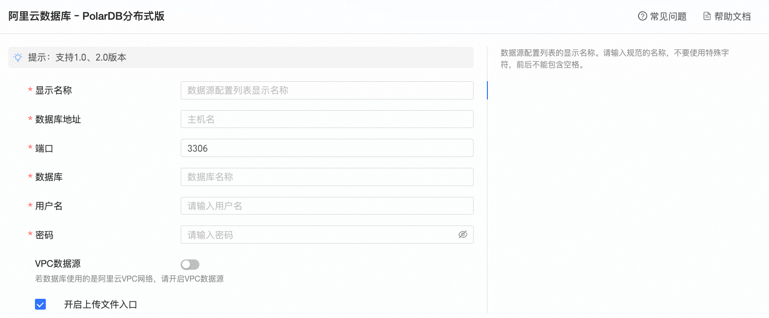Image resolution: width=769 pixels, height=318 pixels.
Task: Click the page title 阿里云数据库 - PolarDB分布式版
Action: coord(87,16)
